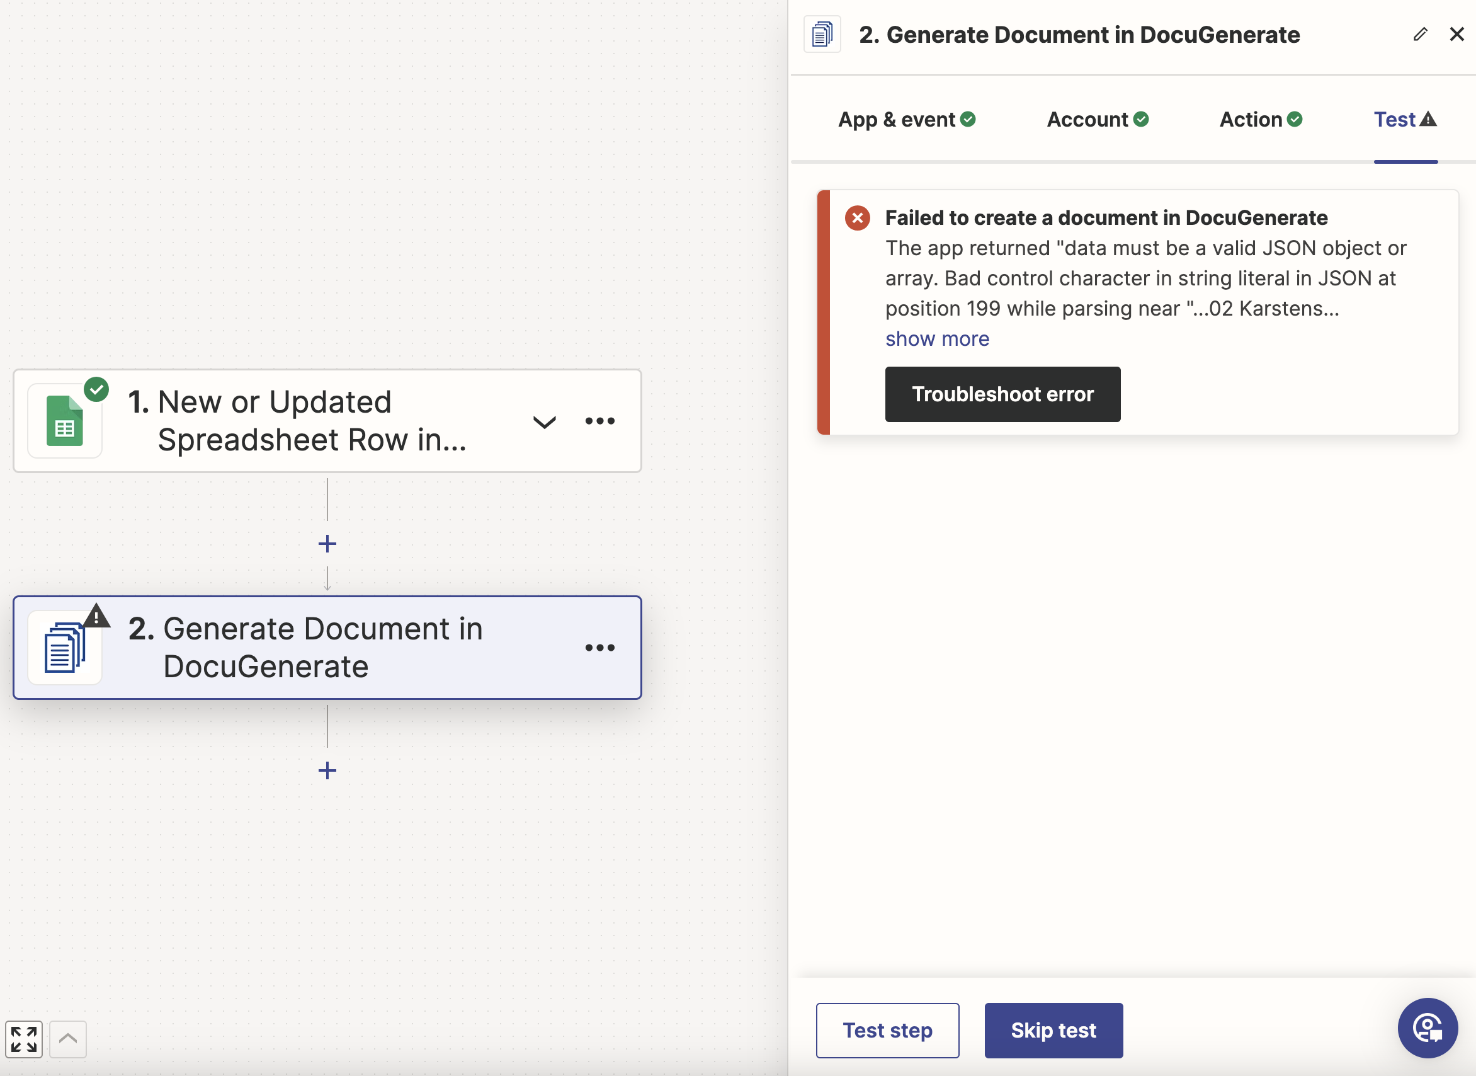This screenshot has width=1476, height=1076.
Task: Click the green checkmark on step 1
Action: click(96, 389)
